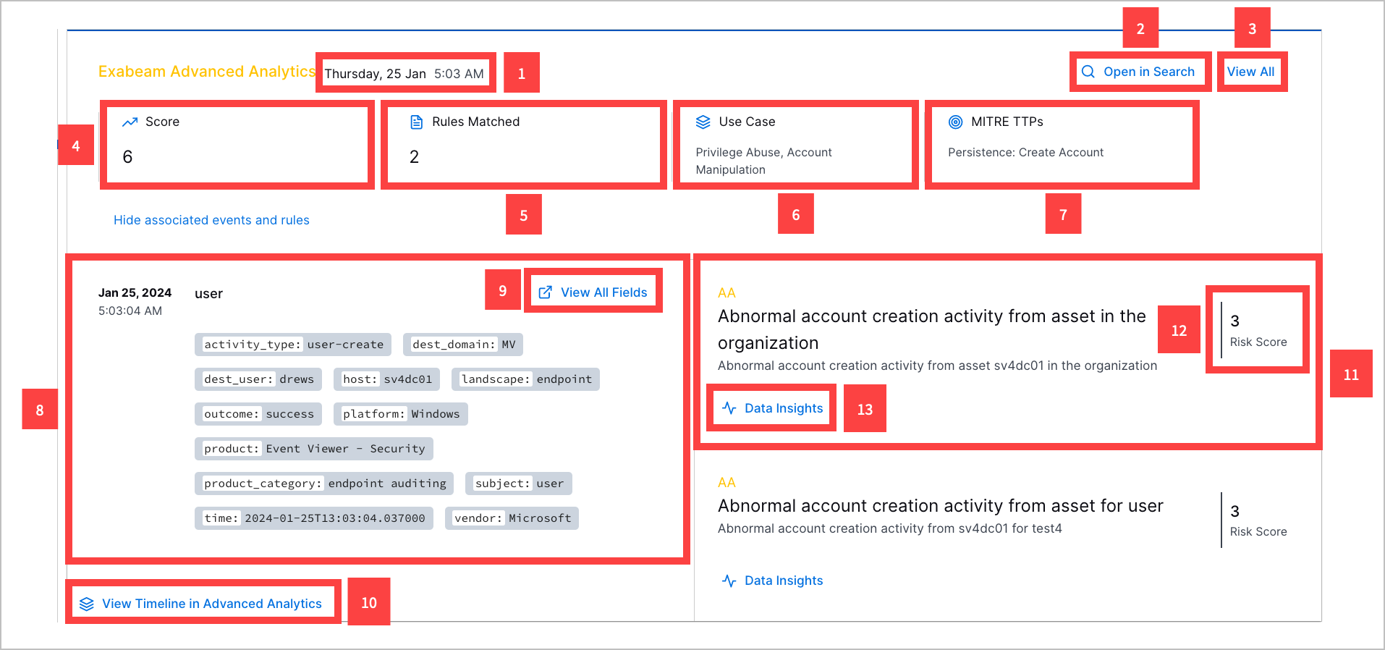Click the 5:03:04 AM event time
Screen dimensions: 1385x650
130,311
